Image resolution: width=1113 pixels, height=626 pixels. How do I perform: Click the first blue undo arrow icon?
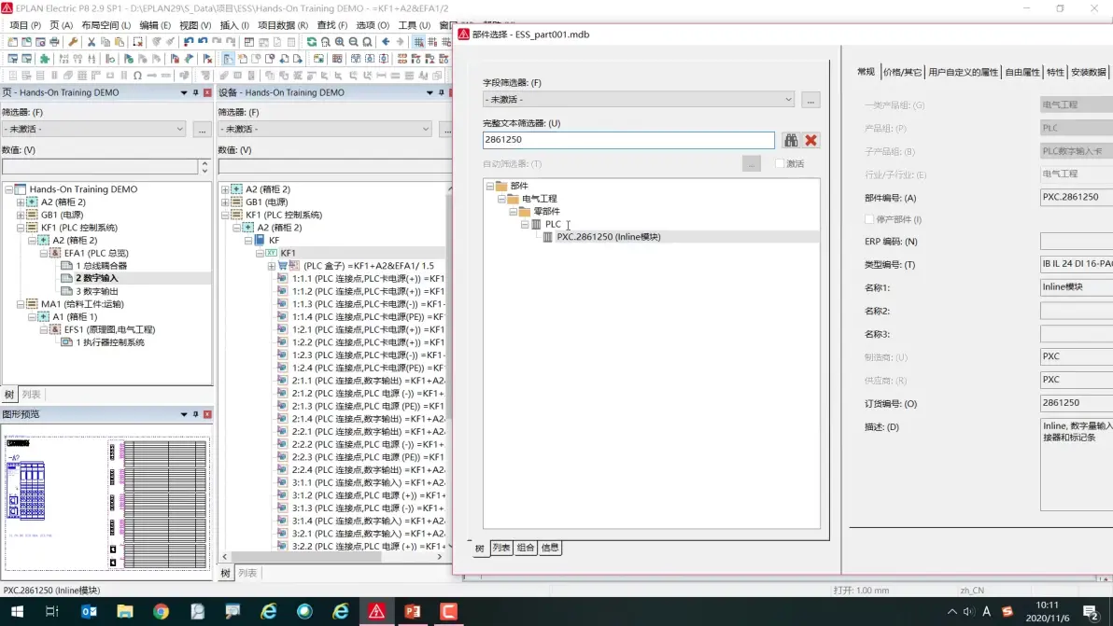click(x=189, y=42)
